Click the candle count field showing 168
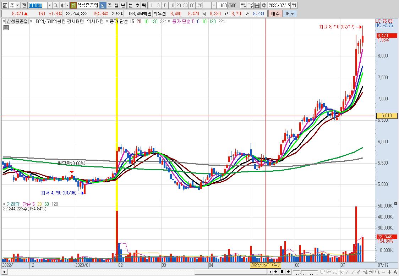The width and height of the screenshot is (399, 276). pyautogui.click(x=223, y=5)
